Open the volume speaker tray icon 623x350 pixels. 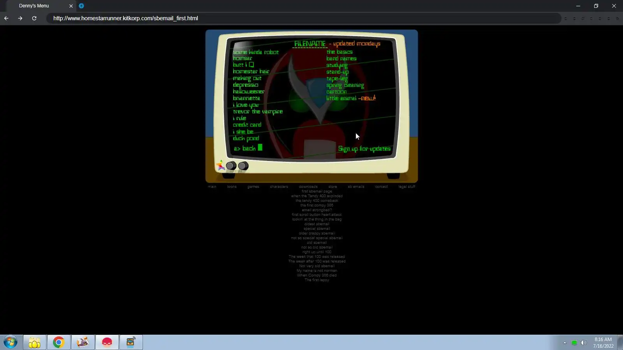point(583,343)
